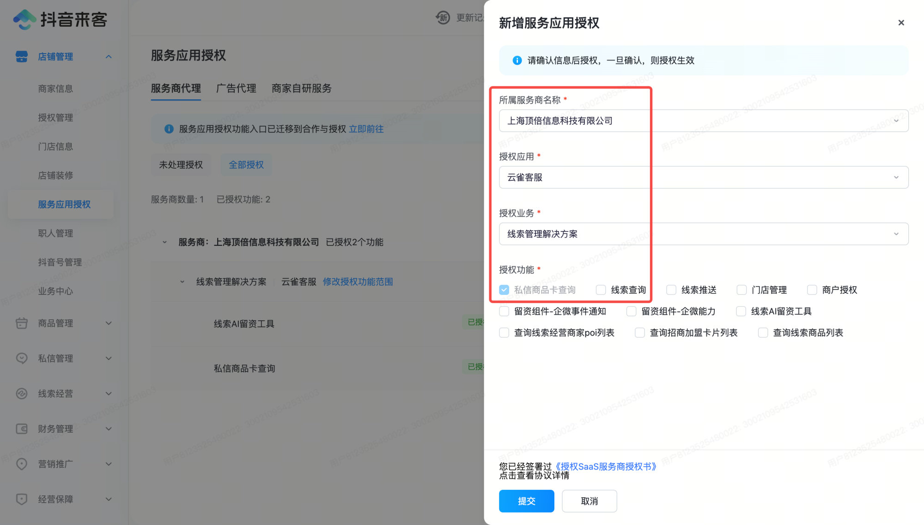Click the 私信商品卡查询 table row text
The width and height of the screenshot is (924, 525).
(244, 368)
